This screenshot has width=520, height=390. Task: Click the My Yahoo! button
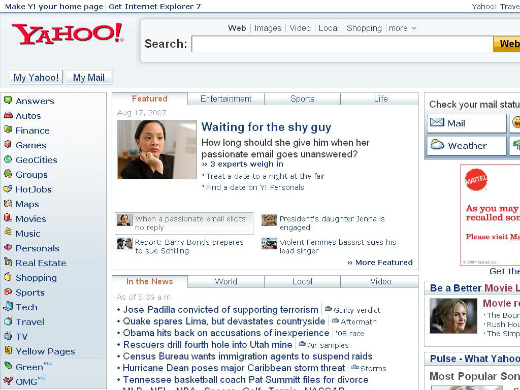(x=36, y=77)
